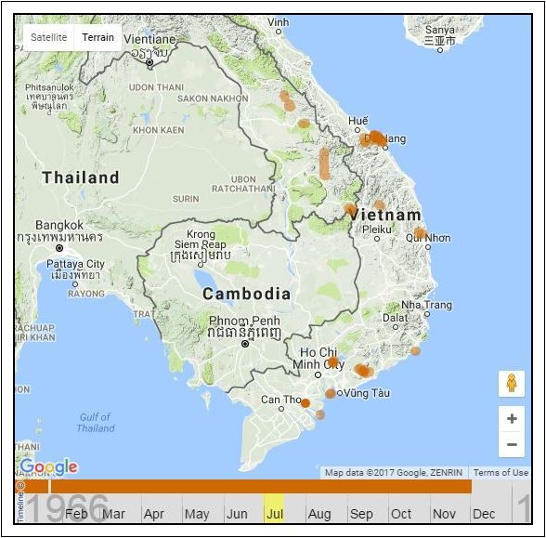Zoom in with the plus button
The width and height of the screenshot is (546, 538).
pos(512,418)
